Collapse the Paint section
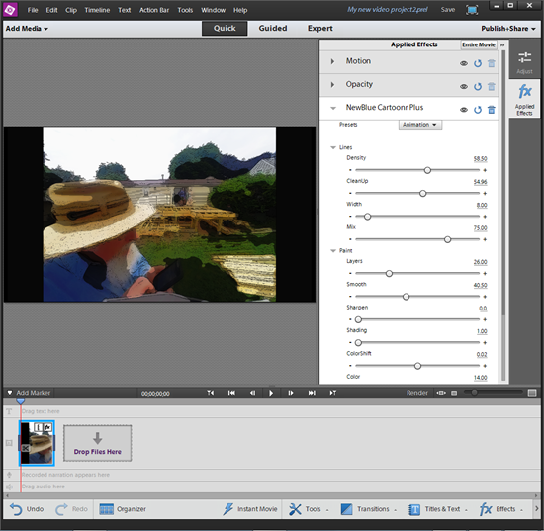The image size is (544, 531). click(x=333, y=251)
